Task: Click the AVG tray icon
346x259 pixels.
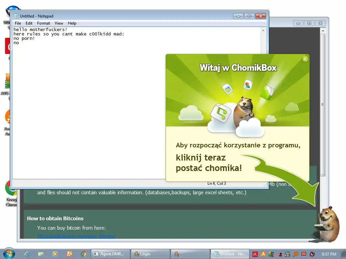Action: [x=271, y=254]
